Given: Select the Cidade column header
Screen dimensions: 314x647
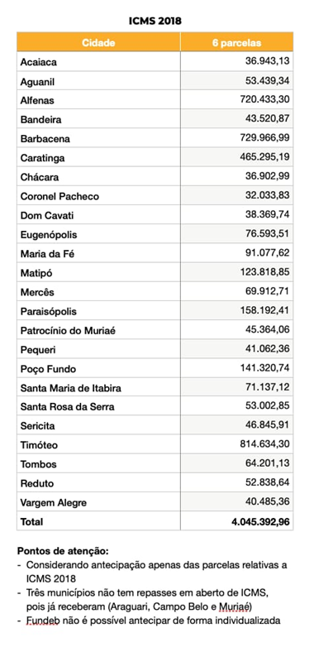Looking at the screenshot, I should tap(98, 42).
